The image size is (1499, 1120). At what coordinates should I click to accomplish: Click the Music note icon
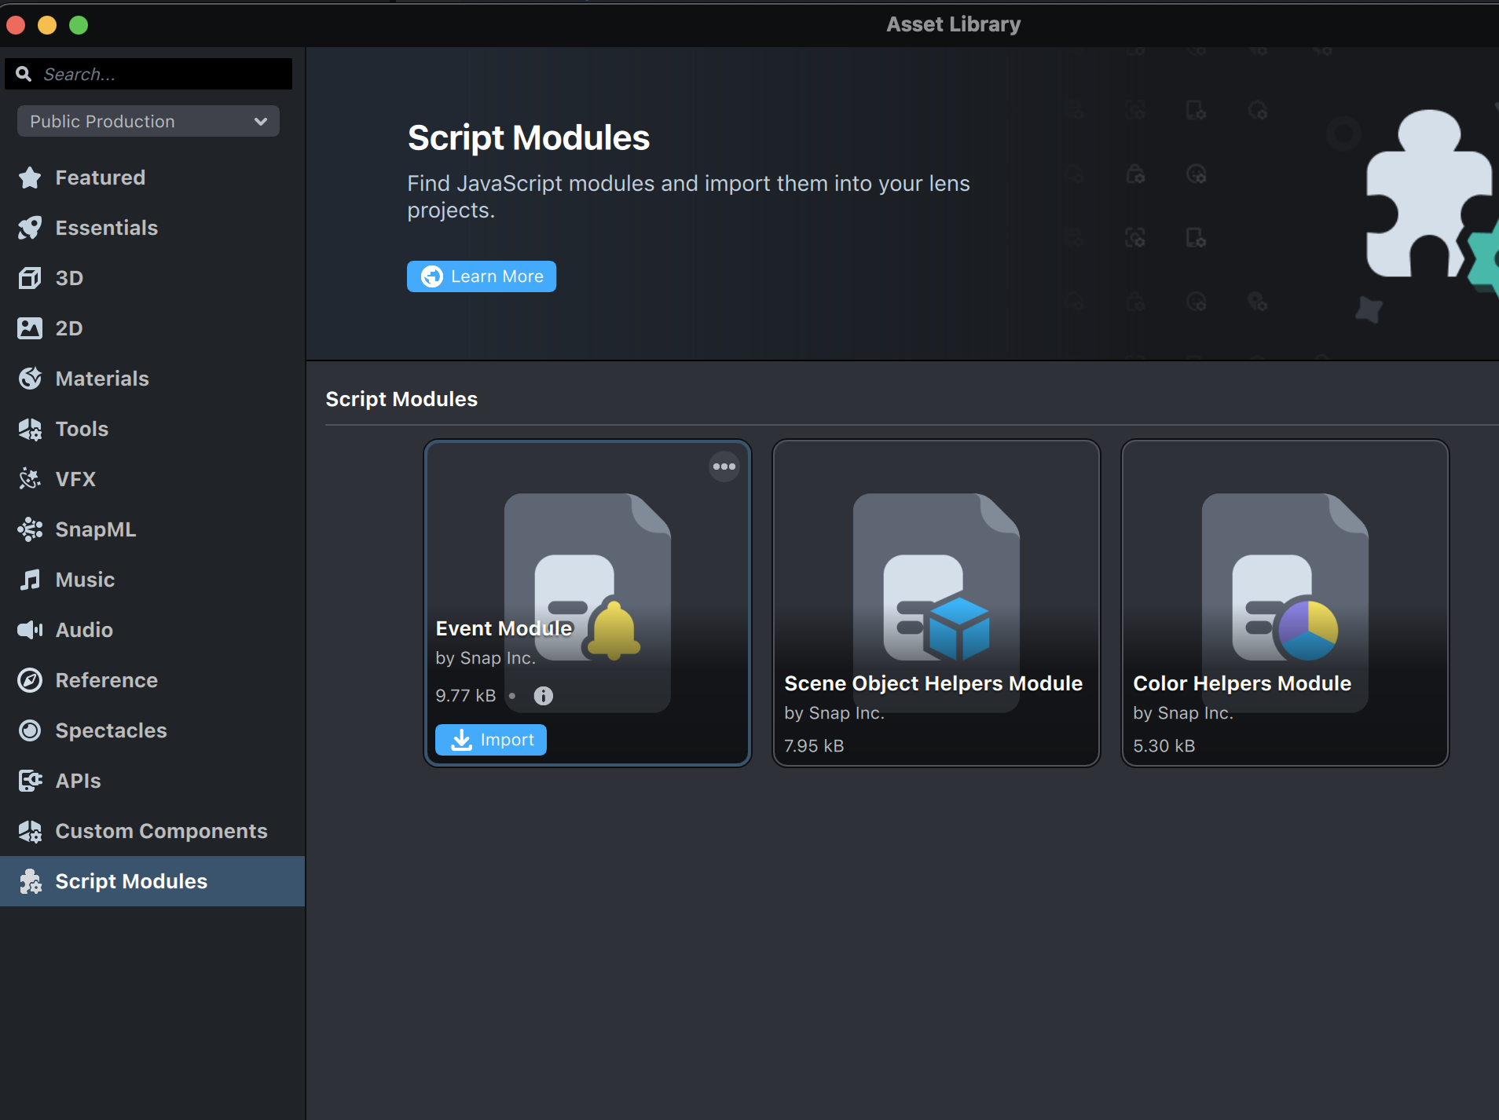point(30,580)
